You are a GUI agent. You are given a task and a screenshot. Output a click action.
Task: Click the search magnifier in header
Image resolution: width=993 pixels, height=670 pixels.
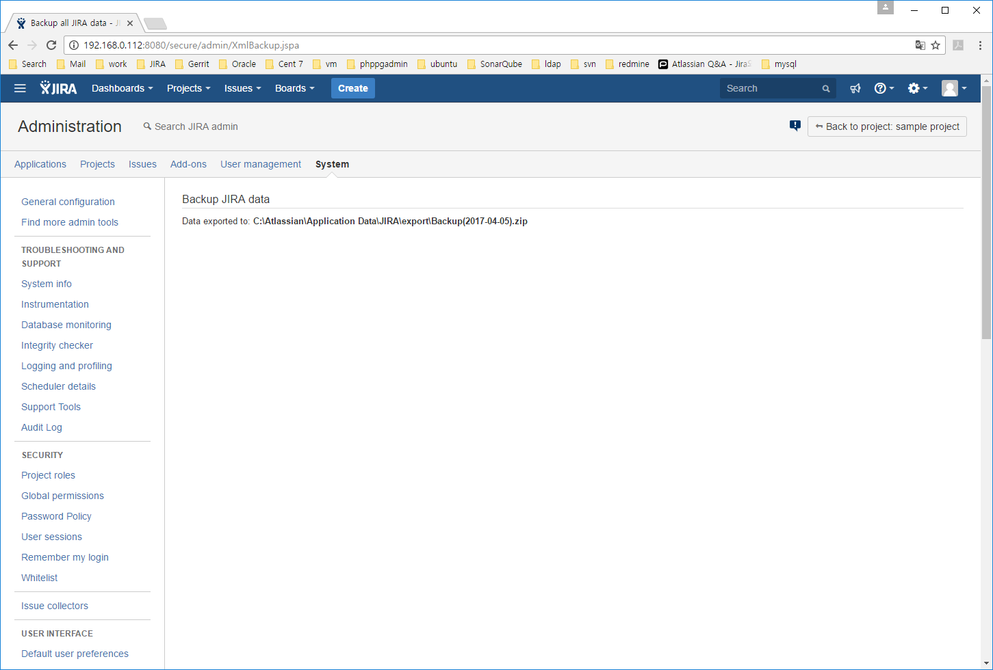(x=826, y=89)
